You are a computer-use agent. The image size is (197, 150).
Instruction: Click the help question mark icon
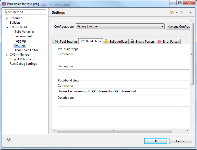click(8, 141)
